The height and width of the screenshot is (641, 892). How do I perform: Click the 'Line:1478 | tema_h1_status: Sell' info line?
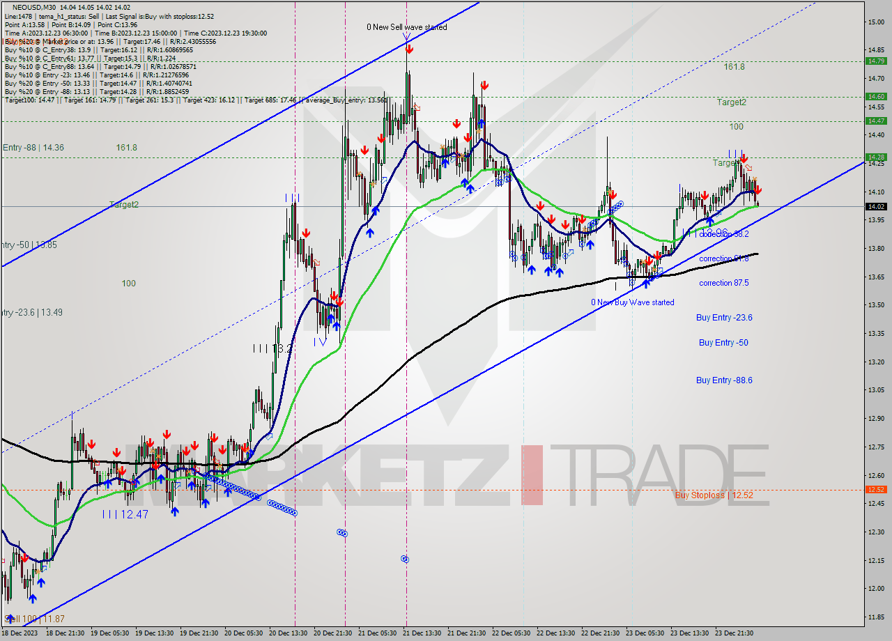[x=109, y=16]
